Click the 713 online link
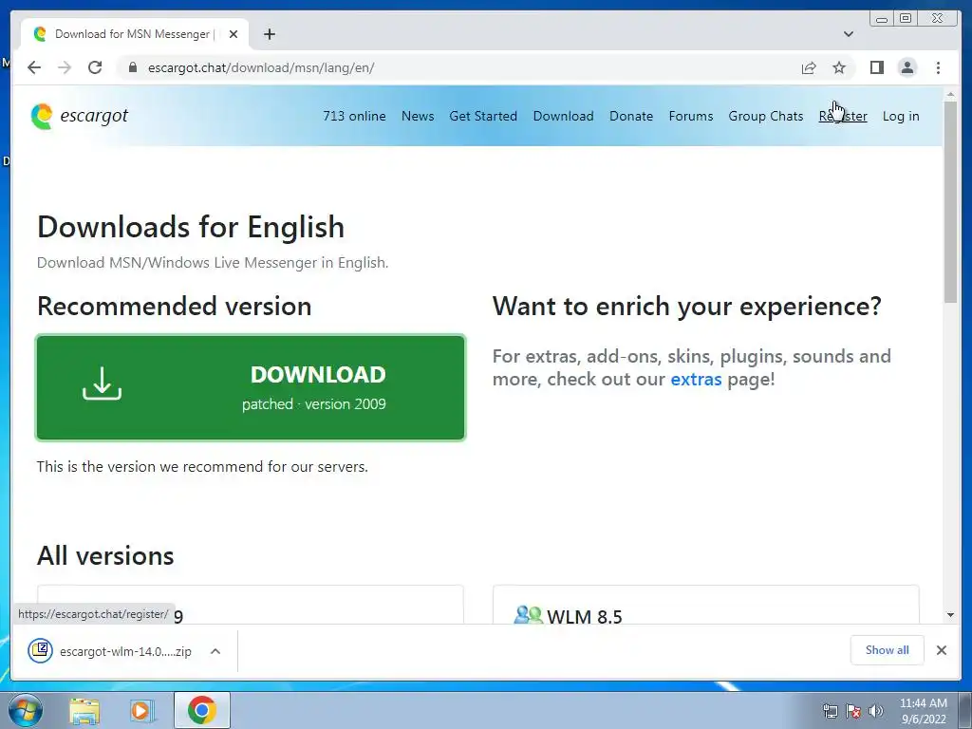972x729 pixels. [354, 116]
